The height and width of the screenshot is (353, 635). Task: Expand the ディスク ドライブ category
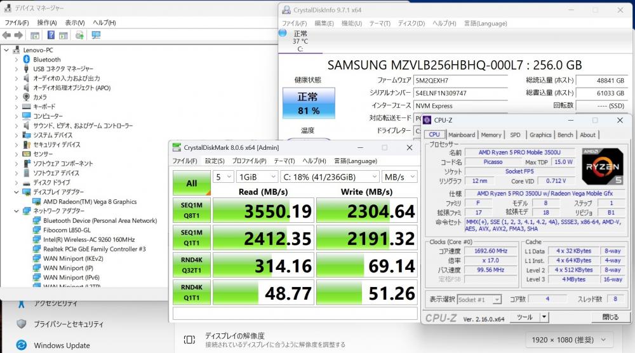pyautogui.click(x=17, y=183)
